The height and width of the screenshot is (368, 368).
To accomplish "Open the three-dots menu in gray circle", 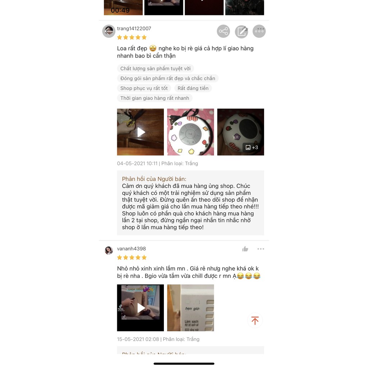I will point(259,31).
